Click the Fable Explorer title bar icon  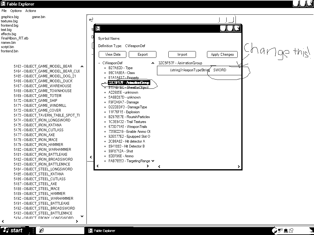(3, 4)
